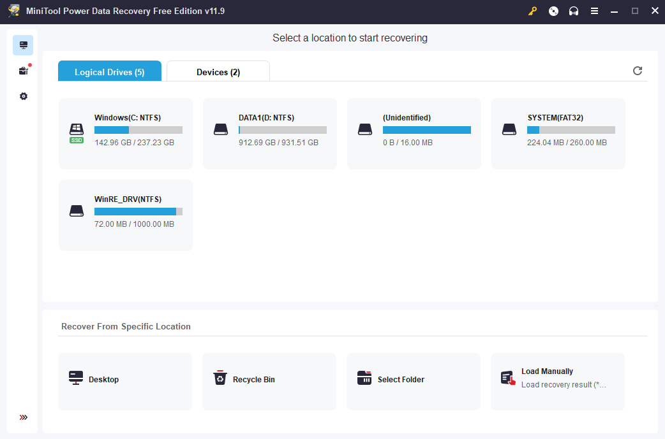665x439 pixels.
Task: Select the SYSTEM FAT32 partition
Action: tap(558, 134)
